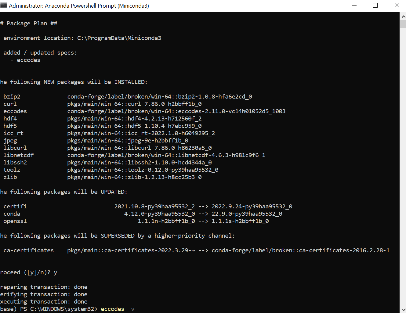Click the curl package name
Screen dimensions: 406x313
coord(10,104)
